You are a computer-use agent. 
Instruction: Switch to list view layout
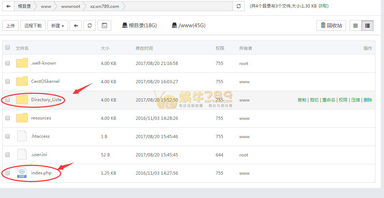[x=367, y=25]
